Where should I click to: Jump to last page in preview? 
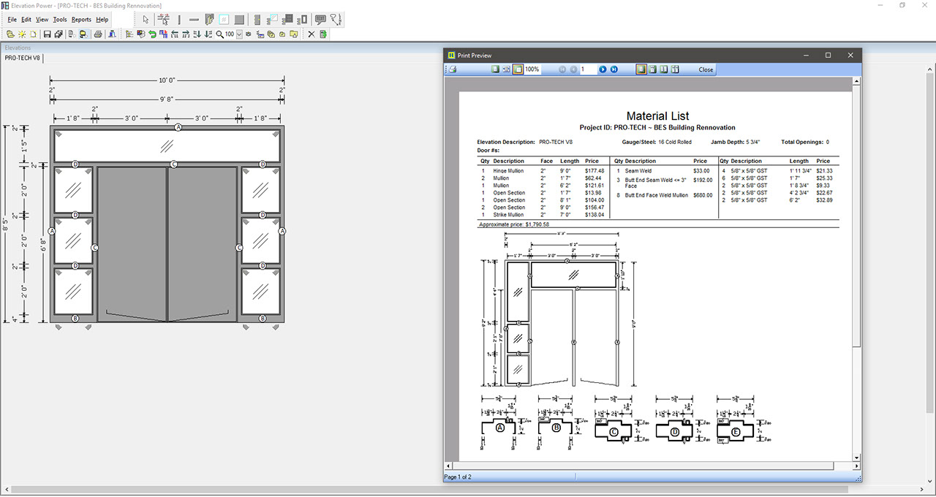pyautogui.click(x=614, y=69)
